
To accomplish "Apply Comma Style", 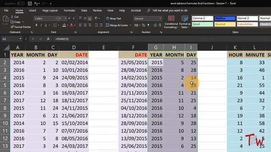I will 148,25.
